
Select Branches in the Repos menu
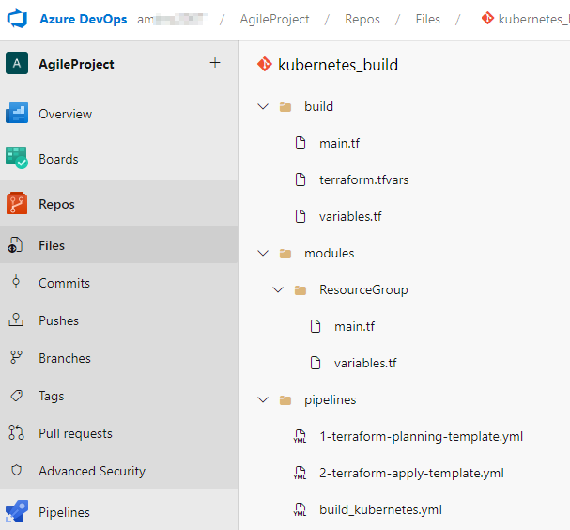(65, 358)
